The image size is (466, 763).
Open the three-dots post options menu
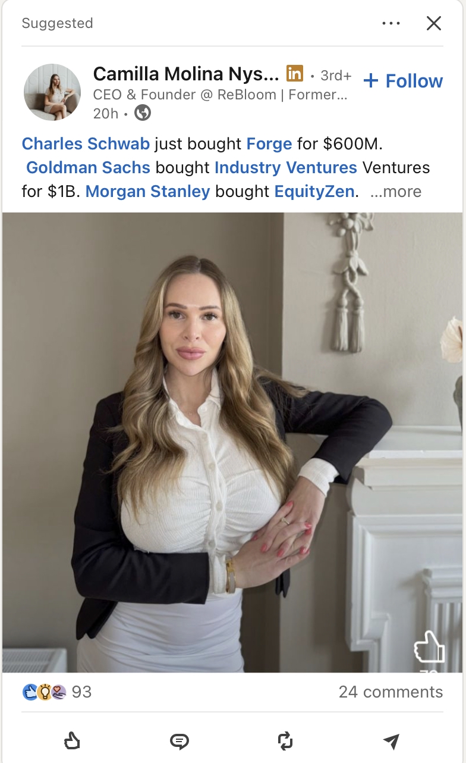391,23
